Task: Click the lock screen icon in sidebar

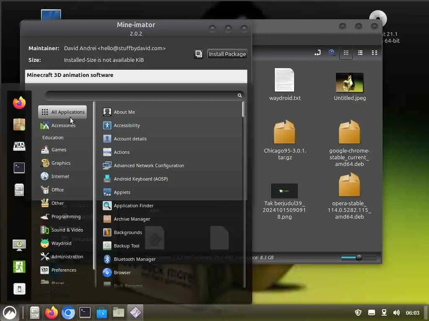Action: [19, 245]
